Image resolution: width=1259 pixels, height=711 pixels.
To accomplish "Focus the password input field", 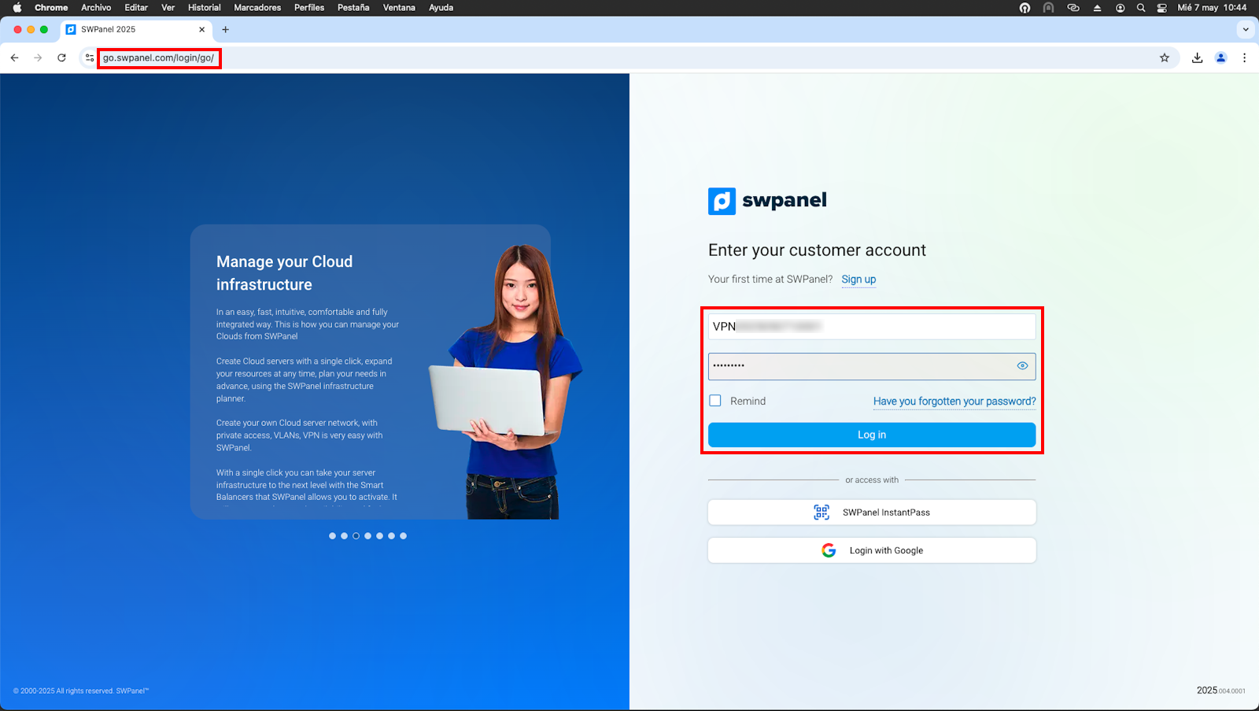I will (872, 366).
